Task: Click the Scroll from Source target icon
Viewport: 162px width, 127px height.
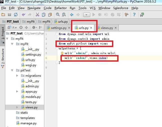Action: pos(21,28)
